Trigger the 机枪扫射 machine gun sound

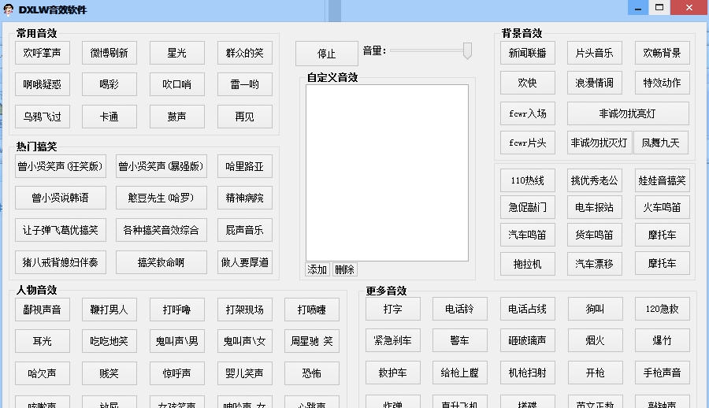click(527, 373)
